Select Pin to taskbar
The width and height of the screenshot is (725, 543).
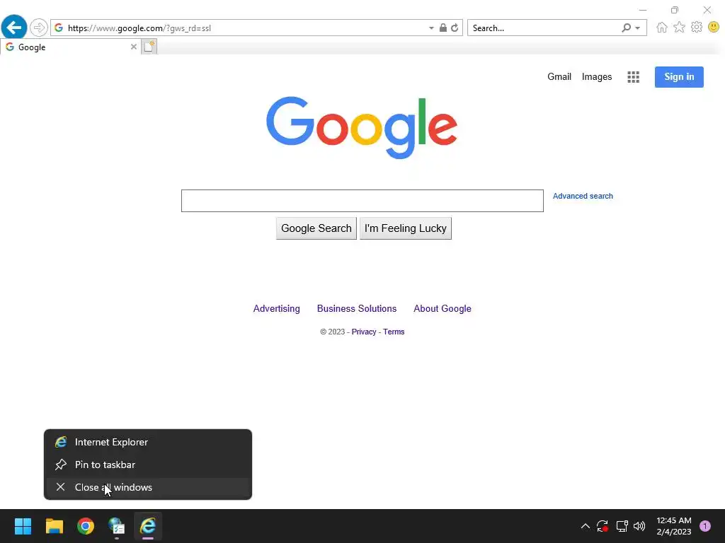point(148,465)
